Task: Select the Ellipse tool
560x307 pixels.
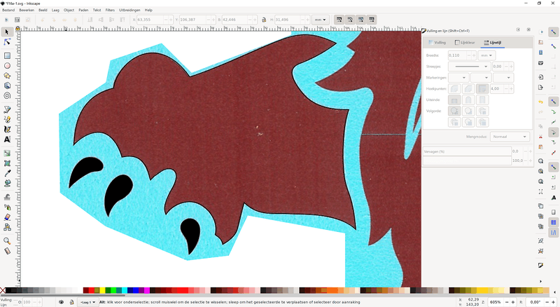Action: click(x=7, y=66)
